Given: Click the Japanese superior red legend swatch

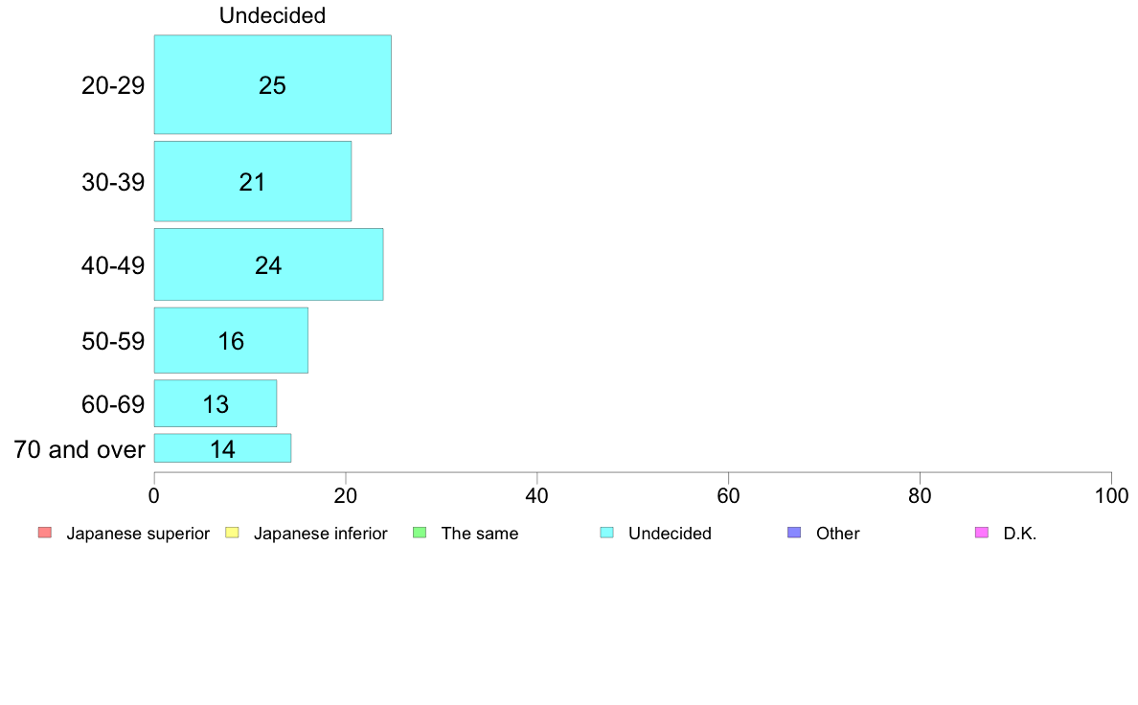Looking at the screenshot, I should pos(45,533).
